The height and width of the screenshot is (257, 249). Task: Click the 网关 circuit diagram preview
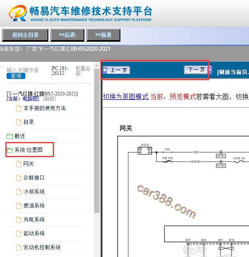click(x=183, y=196)
